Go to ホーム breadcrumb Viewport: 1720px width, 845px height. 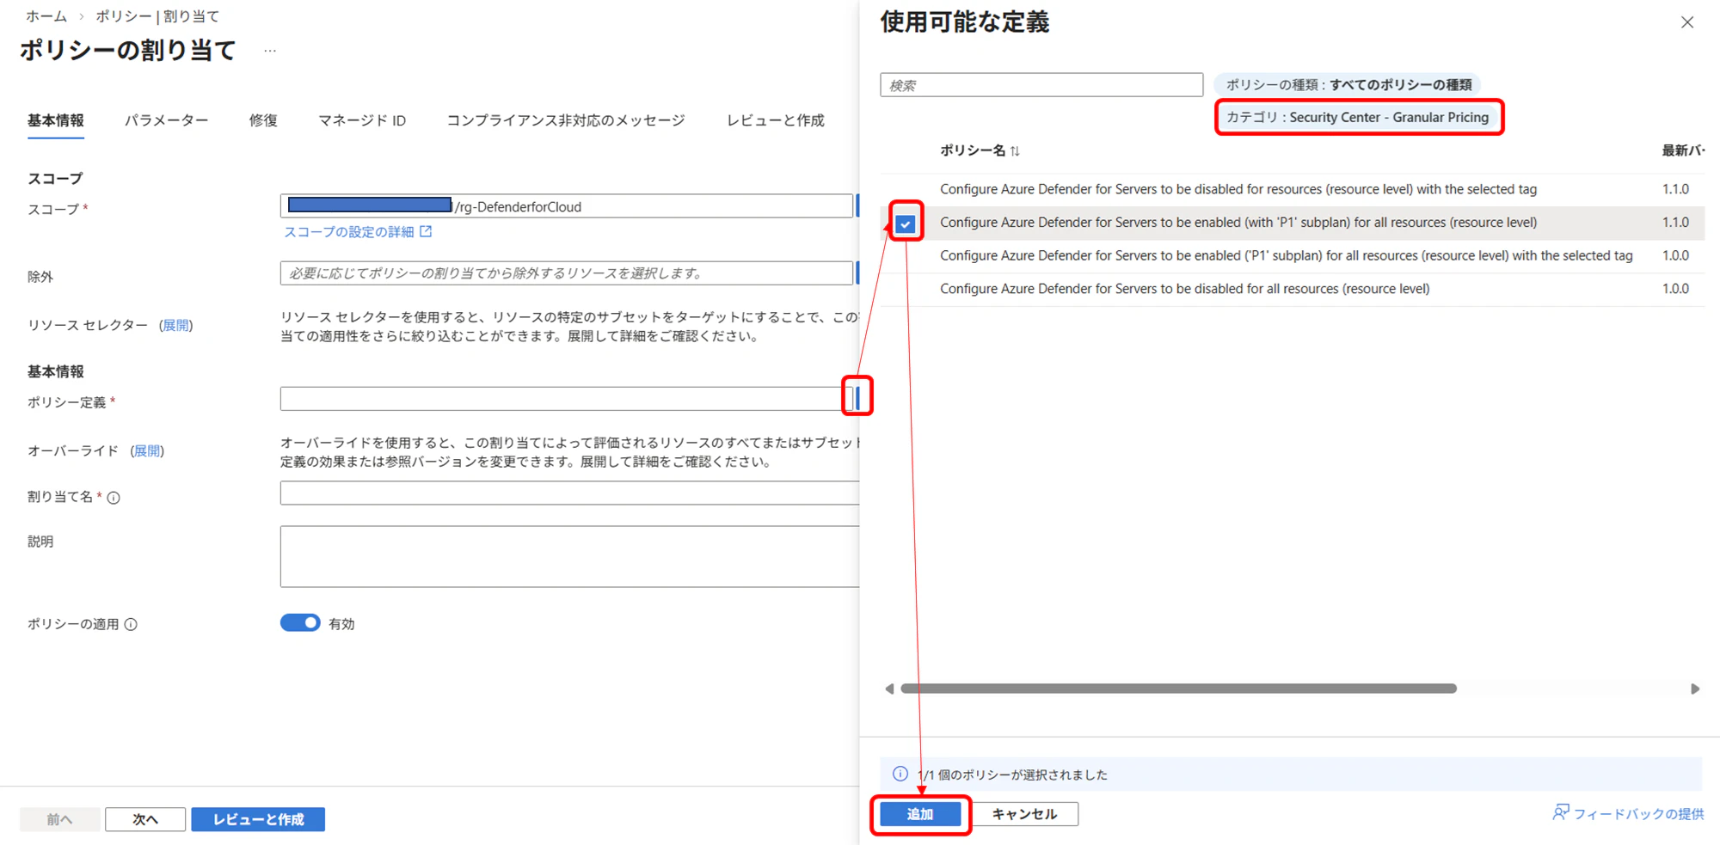pyautogui.click(x=46, y=16)
